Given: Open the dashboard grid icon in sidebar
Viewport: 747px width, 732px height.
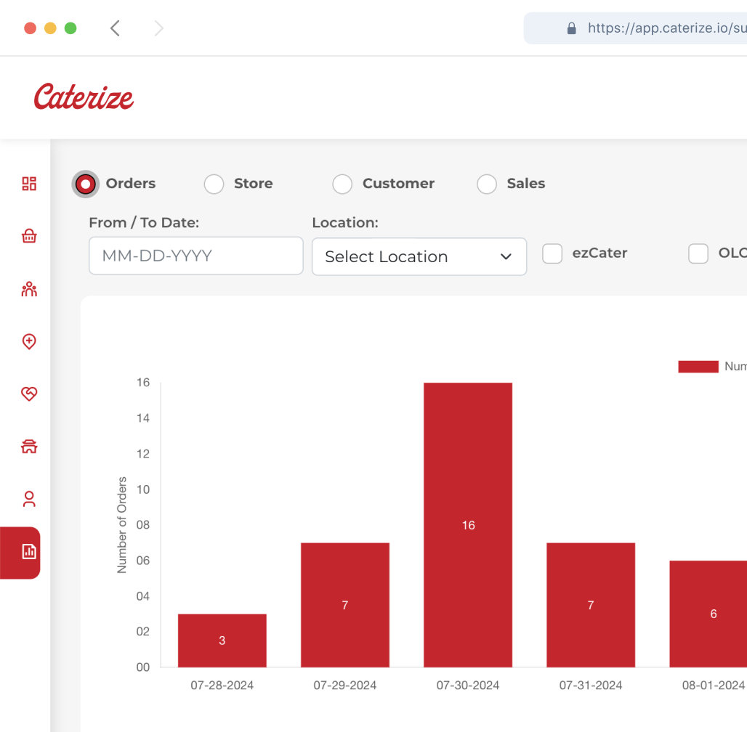Looking at the screenshot, I should 29,184.
